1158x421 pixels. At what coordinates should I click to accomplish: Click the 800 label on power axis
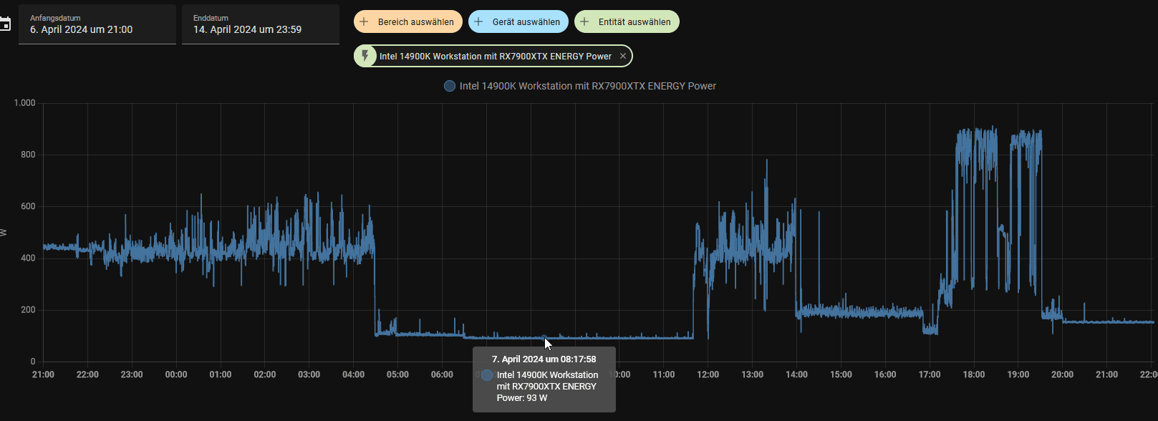pyautogui.click(x=28, y=155)
